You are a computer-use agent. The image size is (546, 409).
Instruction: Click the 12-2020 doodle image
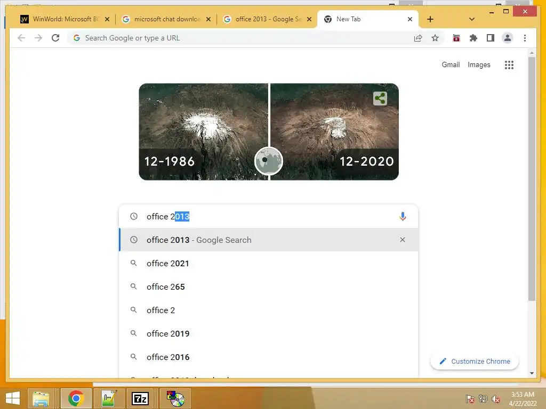[x=334, y=132]
